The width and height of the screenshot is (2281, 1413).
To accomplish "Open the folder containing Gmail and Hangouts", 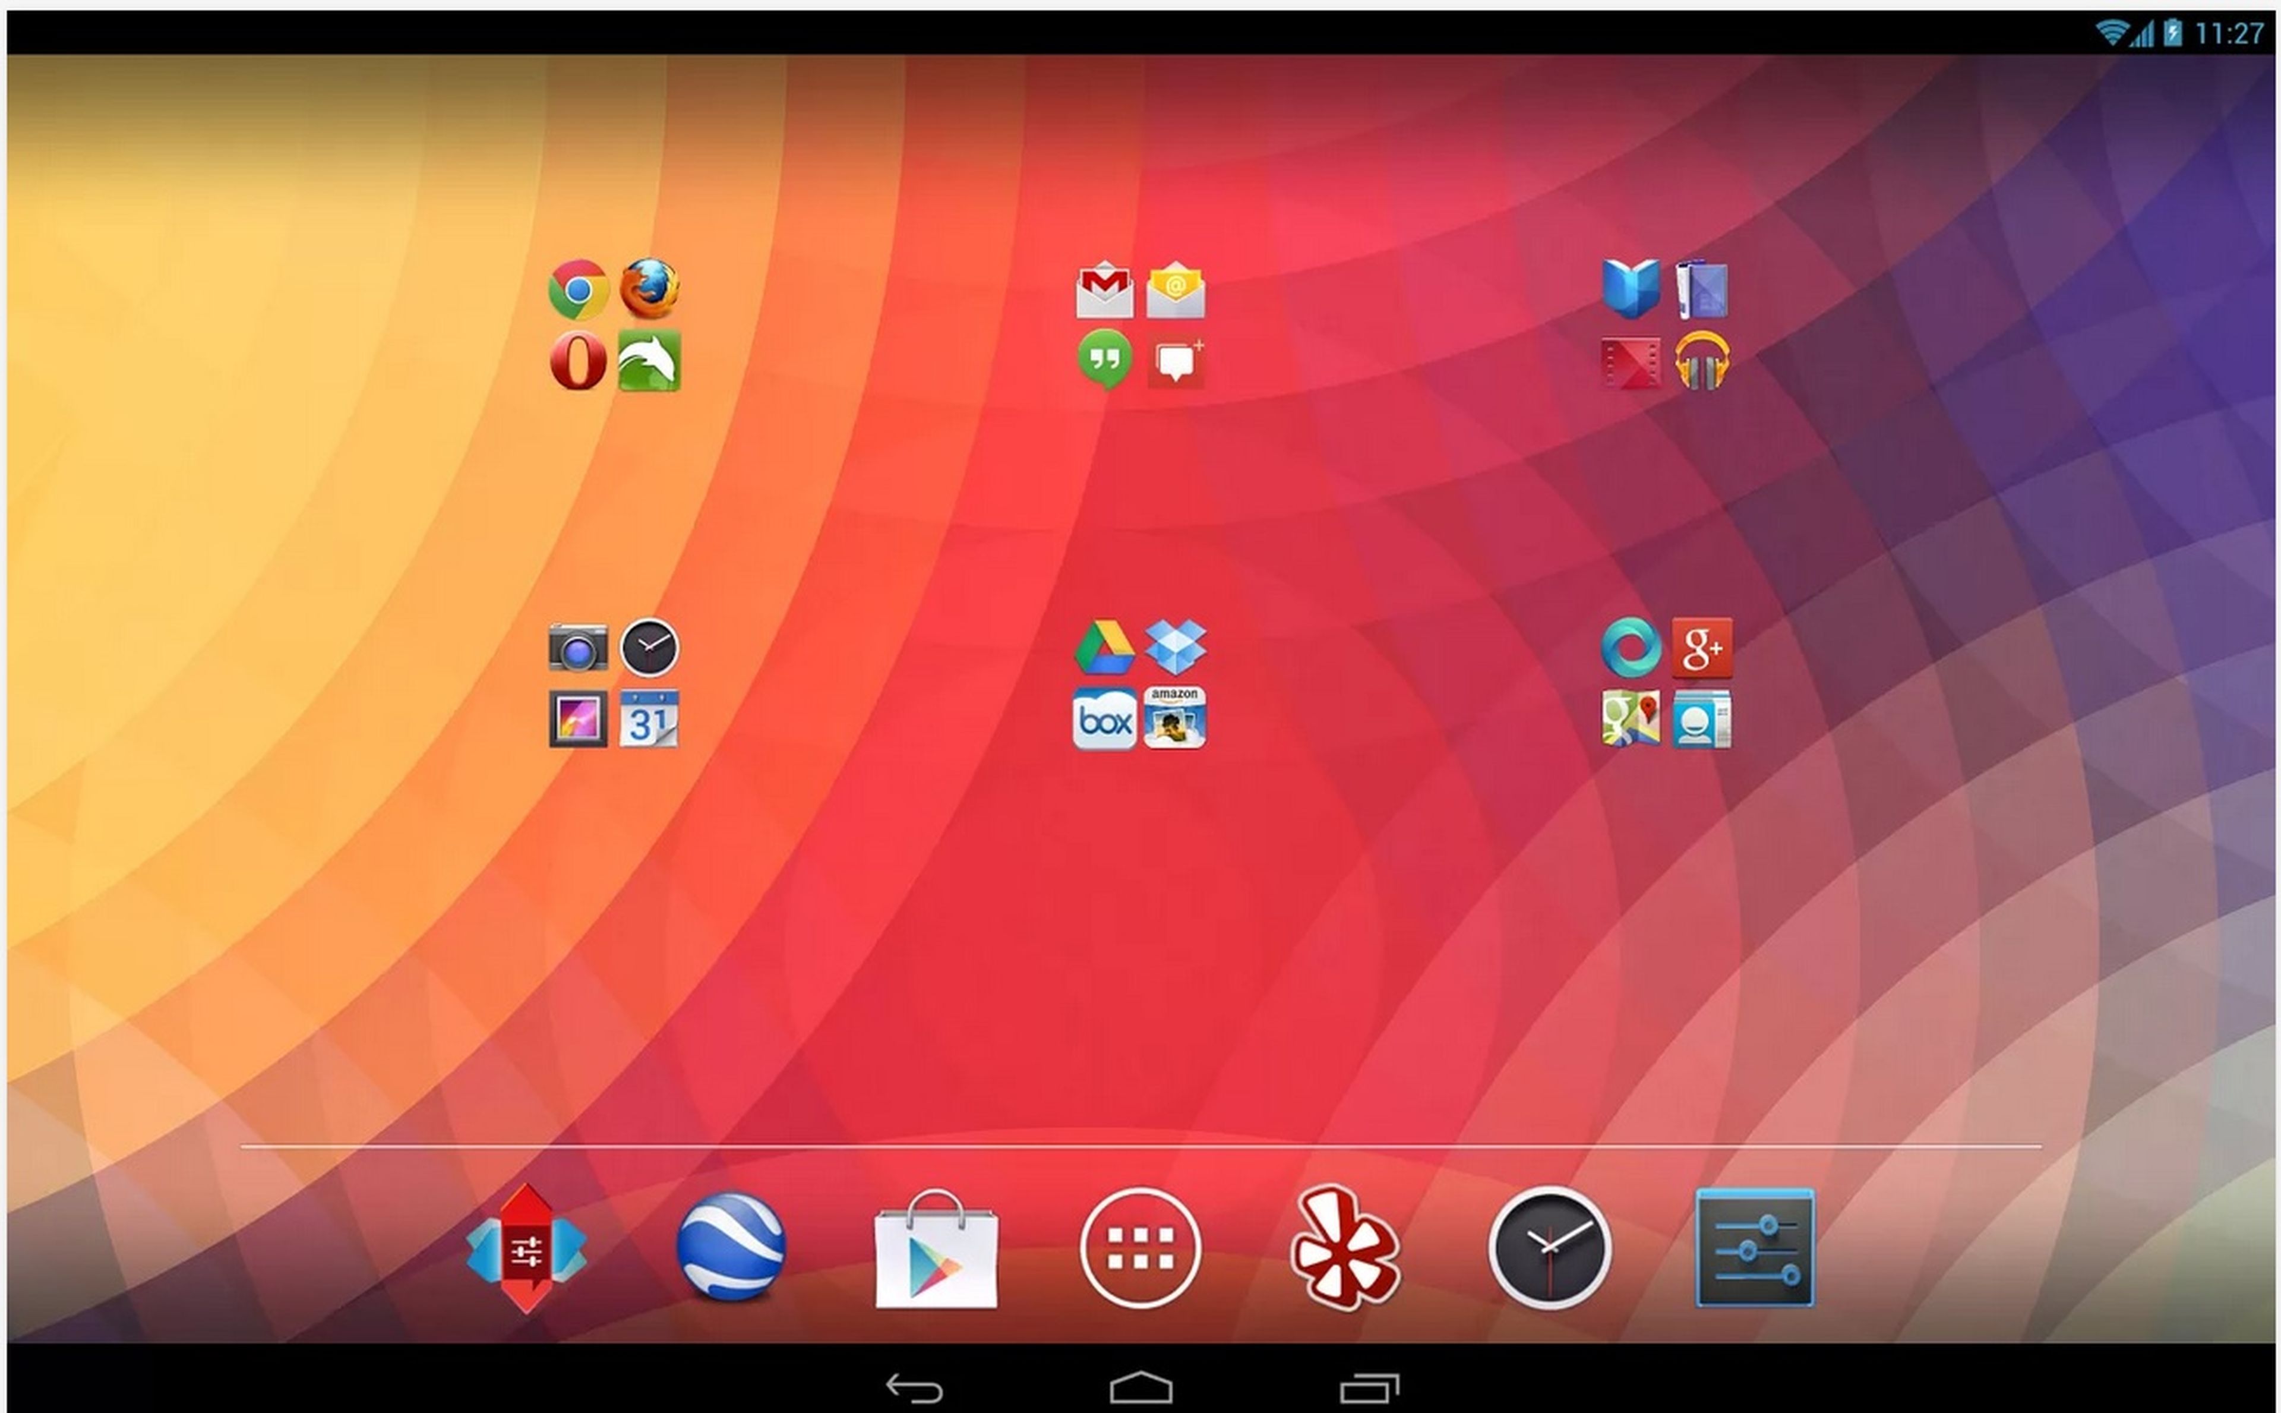I will [1140, 324].
